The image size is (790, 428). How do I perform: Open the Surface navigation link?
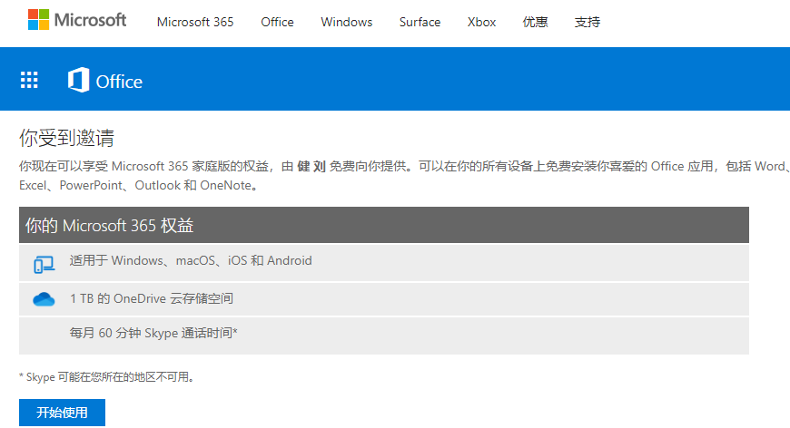420,22
